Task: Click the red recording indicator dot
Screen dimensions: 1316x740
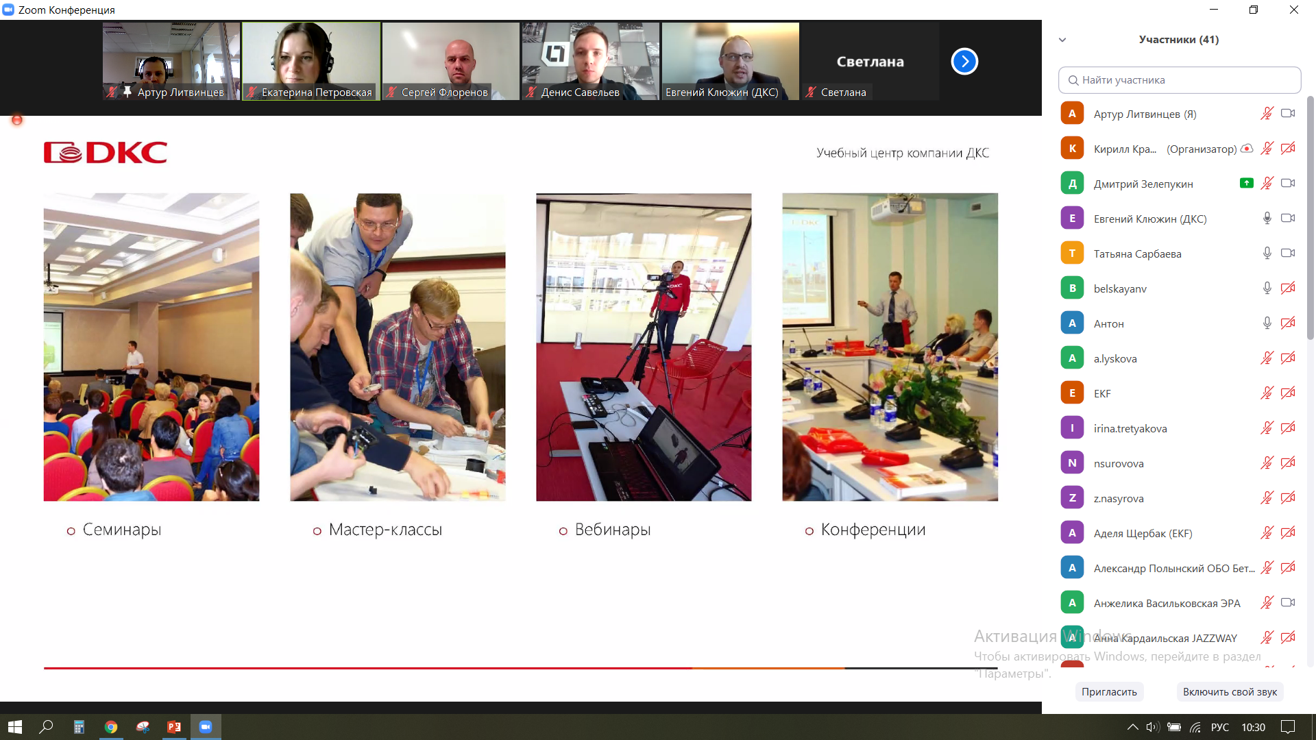Action: tap(17, 121)
